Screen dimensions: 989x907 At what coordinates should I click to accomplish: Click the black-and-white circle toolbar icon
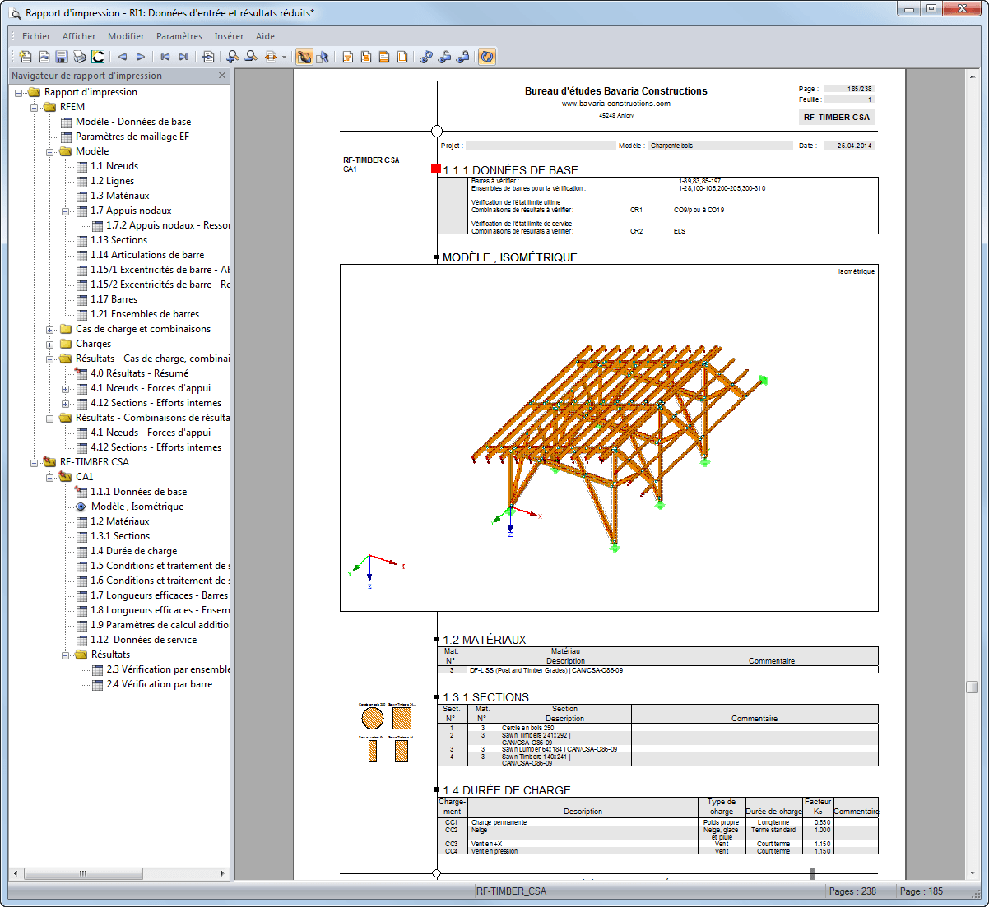pyautogui.click(x=98, y=57)
